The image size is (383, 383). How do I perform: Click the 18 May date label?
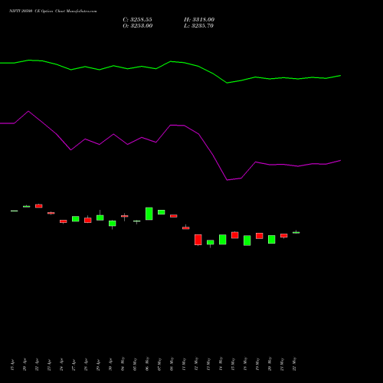(x=245, y=364)
